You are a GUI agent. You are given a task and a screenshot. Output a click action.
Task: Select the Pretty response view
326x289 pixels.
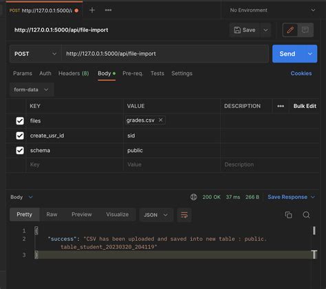pos(25,215)
